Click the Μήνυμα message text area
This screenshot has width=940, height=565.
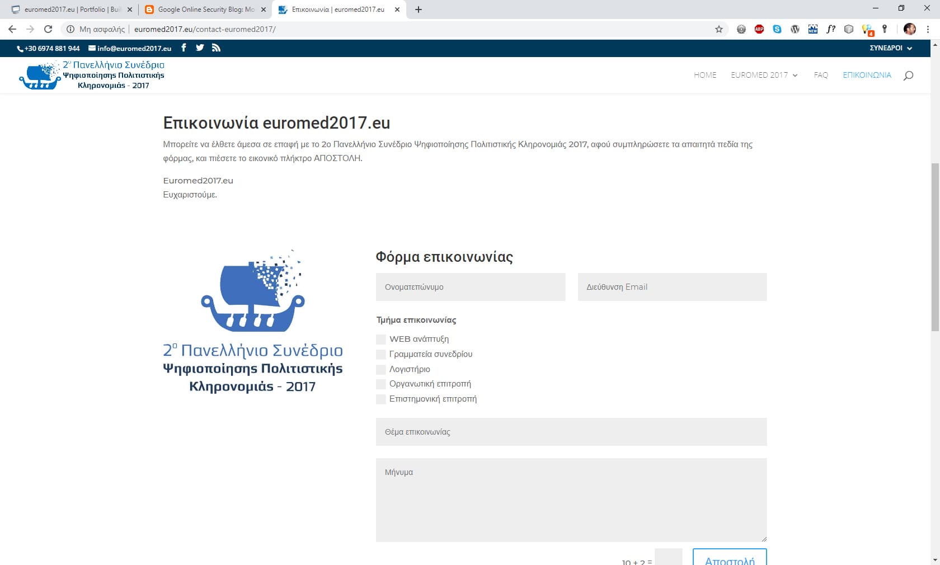pos(571,500)
